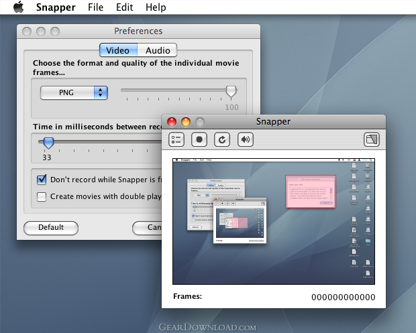Close the Preferences window via its first button

(27, 31)
